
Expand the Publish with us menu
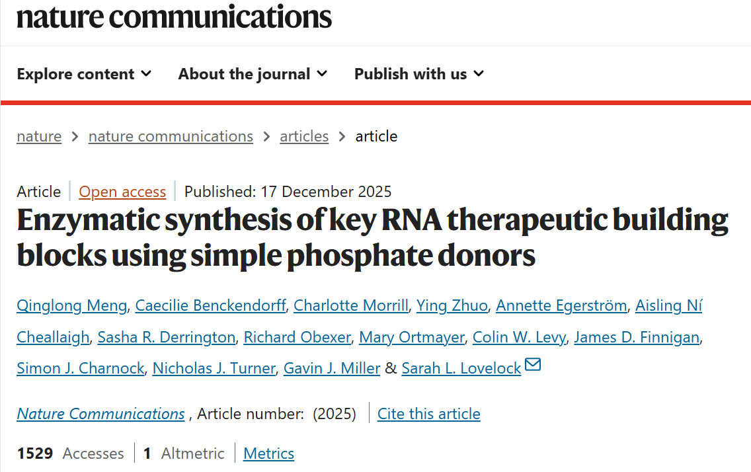point(418,74)
